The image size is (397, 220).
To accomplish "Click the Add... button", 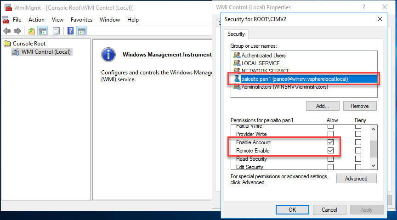I will coord(323,106).
